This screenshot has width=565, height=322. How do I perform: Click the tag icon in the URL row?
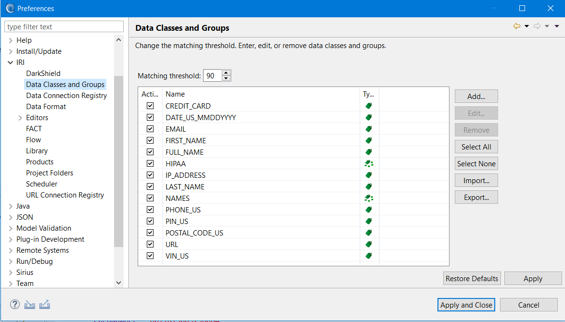pyautogui.click(x=369, y=244)
